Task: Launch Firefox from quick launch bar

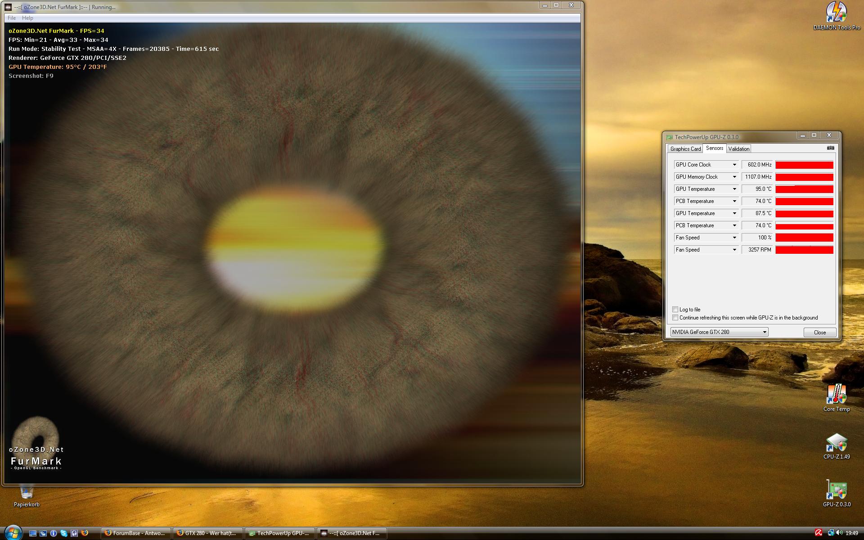Action: (85, 533)
